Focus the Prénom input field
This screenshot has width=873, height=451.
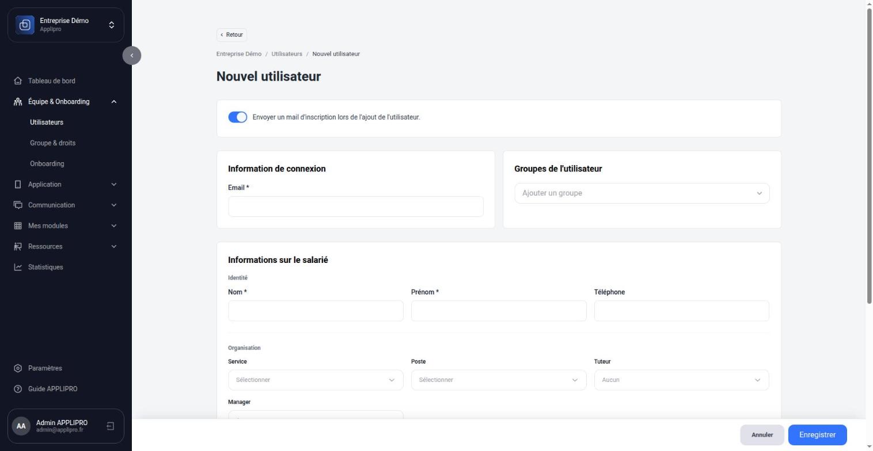click(x=499, y=311)
